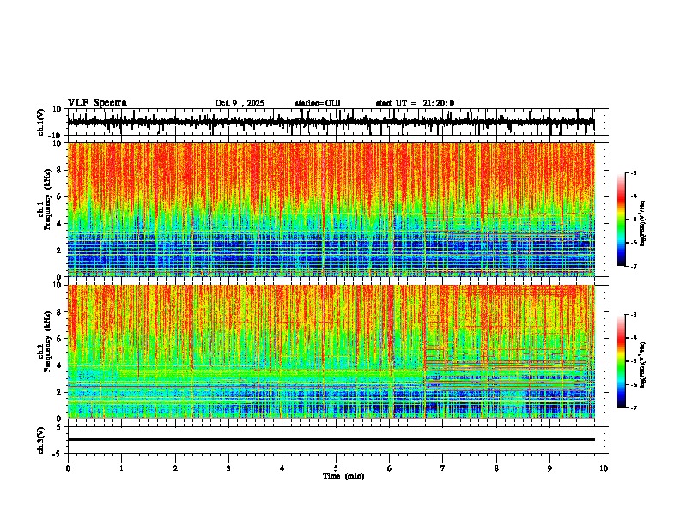This screenshot has width=680, height=525.
Task: Click the ch.2 colorbar log(PSD) label
Action: [x=642, y=365]
